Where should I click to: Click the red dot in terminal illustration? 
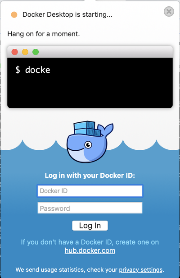point(15,52)
